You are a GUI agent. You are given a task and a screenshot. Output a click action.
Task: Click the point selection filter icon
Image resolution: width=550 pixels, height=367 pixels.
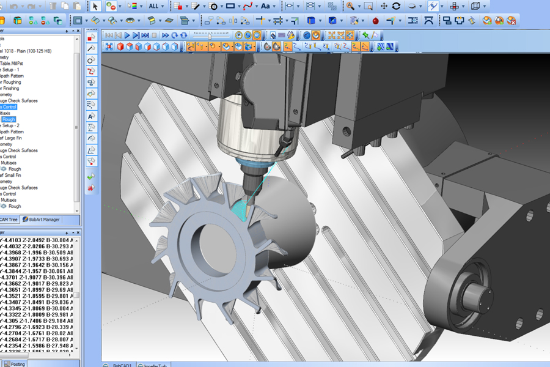point(91,37)
